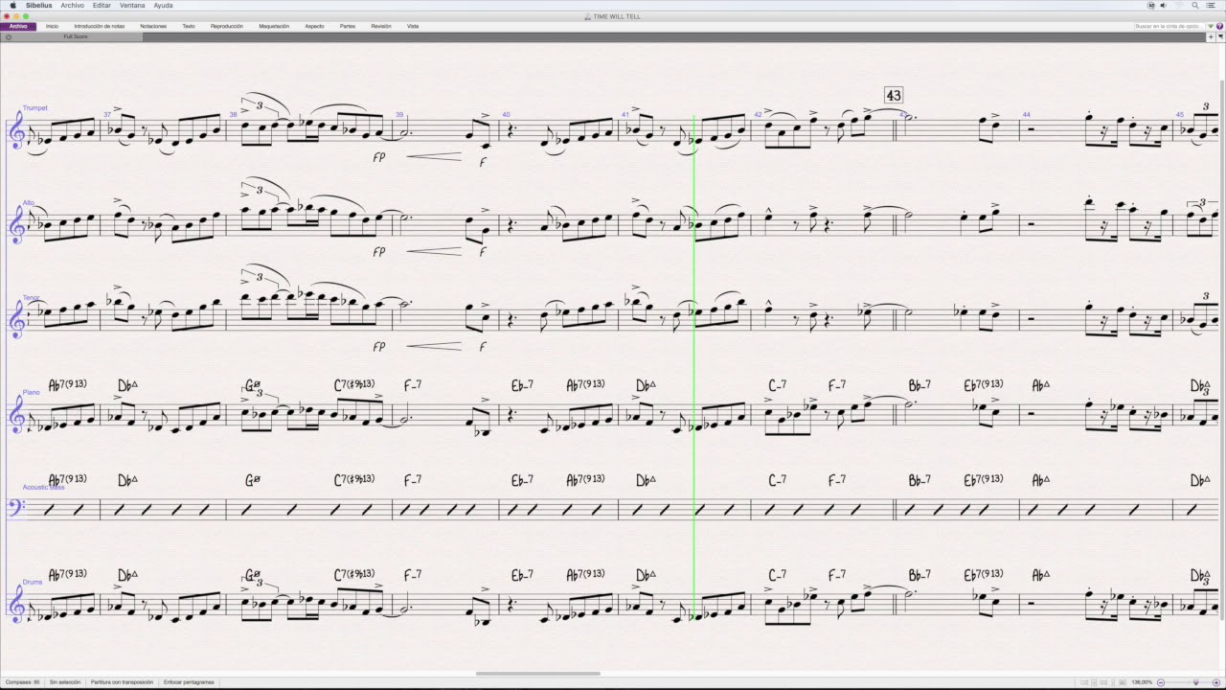1226x690 pixels.
Task: Switch to the Aspecto ribbon tab
Action: 314,26
